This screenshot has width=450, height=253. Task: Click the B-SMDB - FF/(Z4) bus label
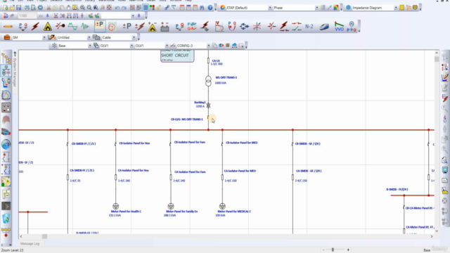[x=397, y=189]
